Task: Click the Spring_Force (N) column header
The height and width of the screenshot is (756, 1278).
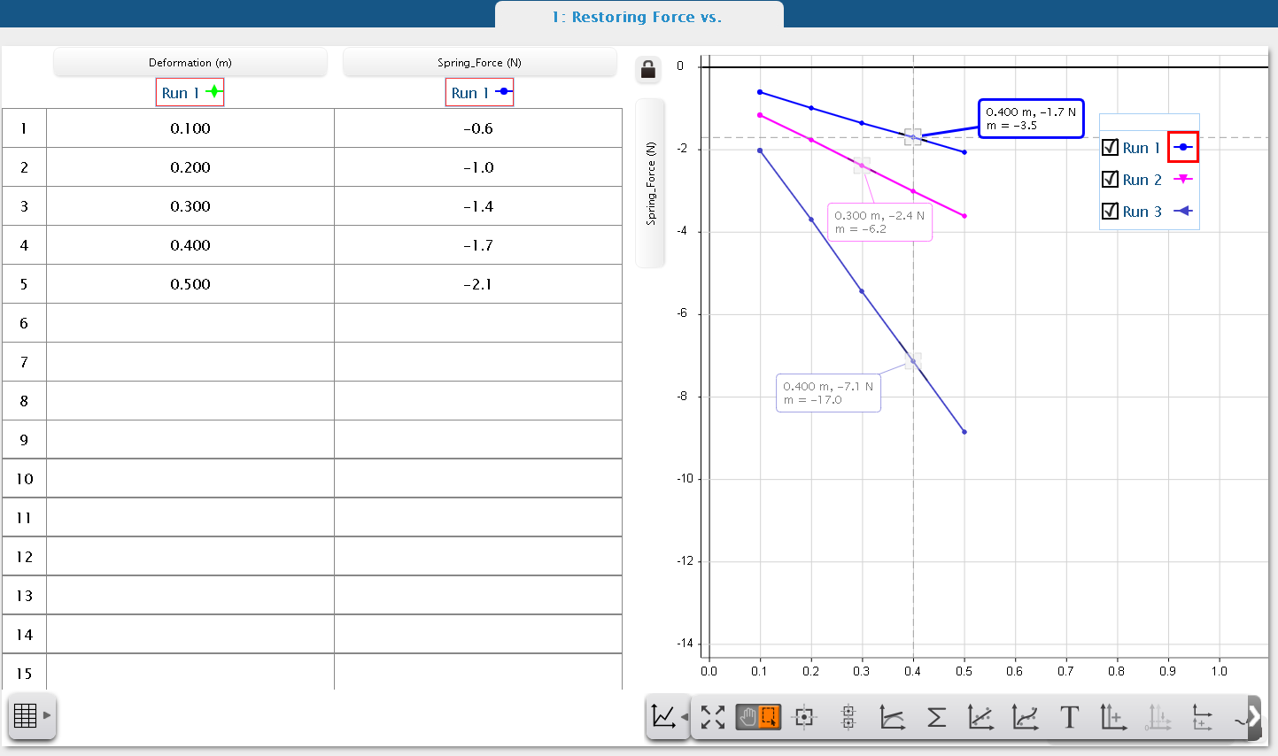Action: 478,62
